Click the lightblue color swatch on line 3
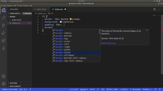 point(61,22)
